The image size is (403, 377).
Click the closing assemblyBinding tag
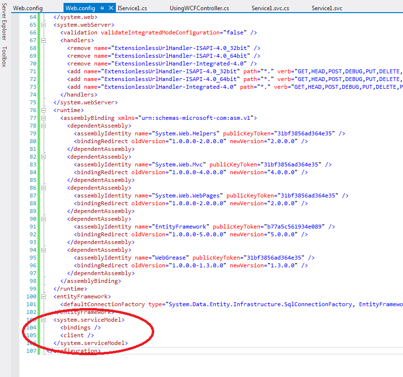coord(91,281)
